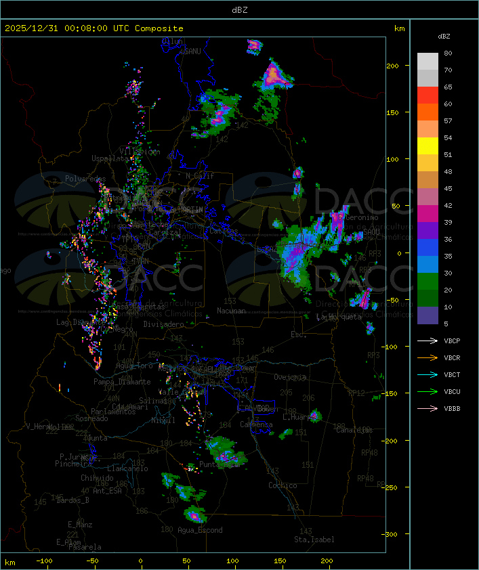Click the Sosneado map label
The height and width of the screenshot is (570, 479).
click(91, 418)
